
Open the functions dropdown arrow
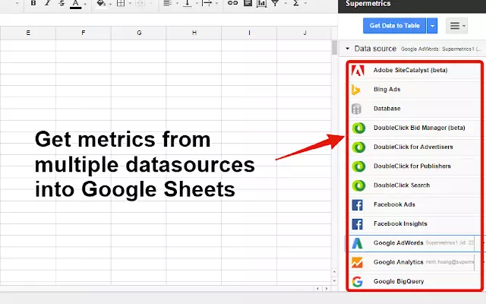coord(305,3)
